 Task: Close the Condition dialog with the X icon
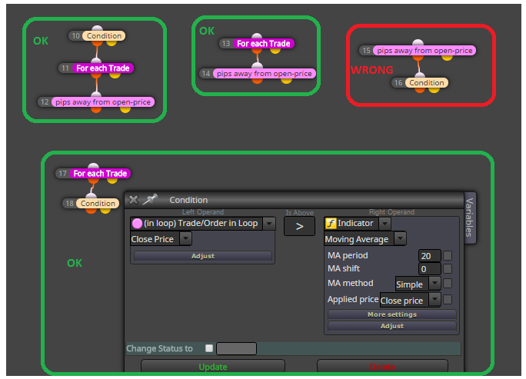click(x=134, y=200)
